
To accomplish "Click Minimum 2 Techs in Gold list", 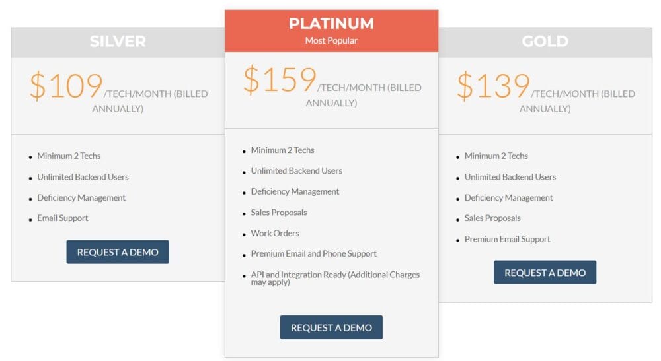I will (x=496, y=156).
